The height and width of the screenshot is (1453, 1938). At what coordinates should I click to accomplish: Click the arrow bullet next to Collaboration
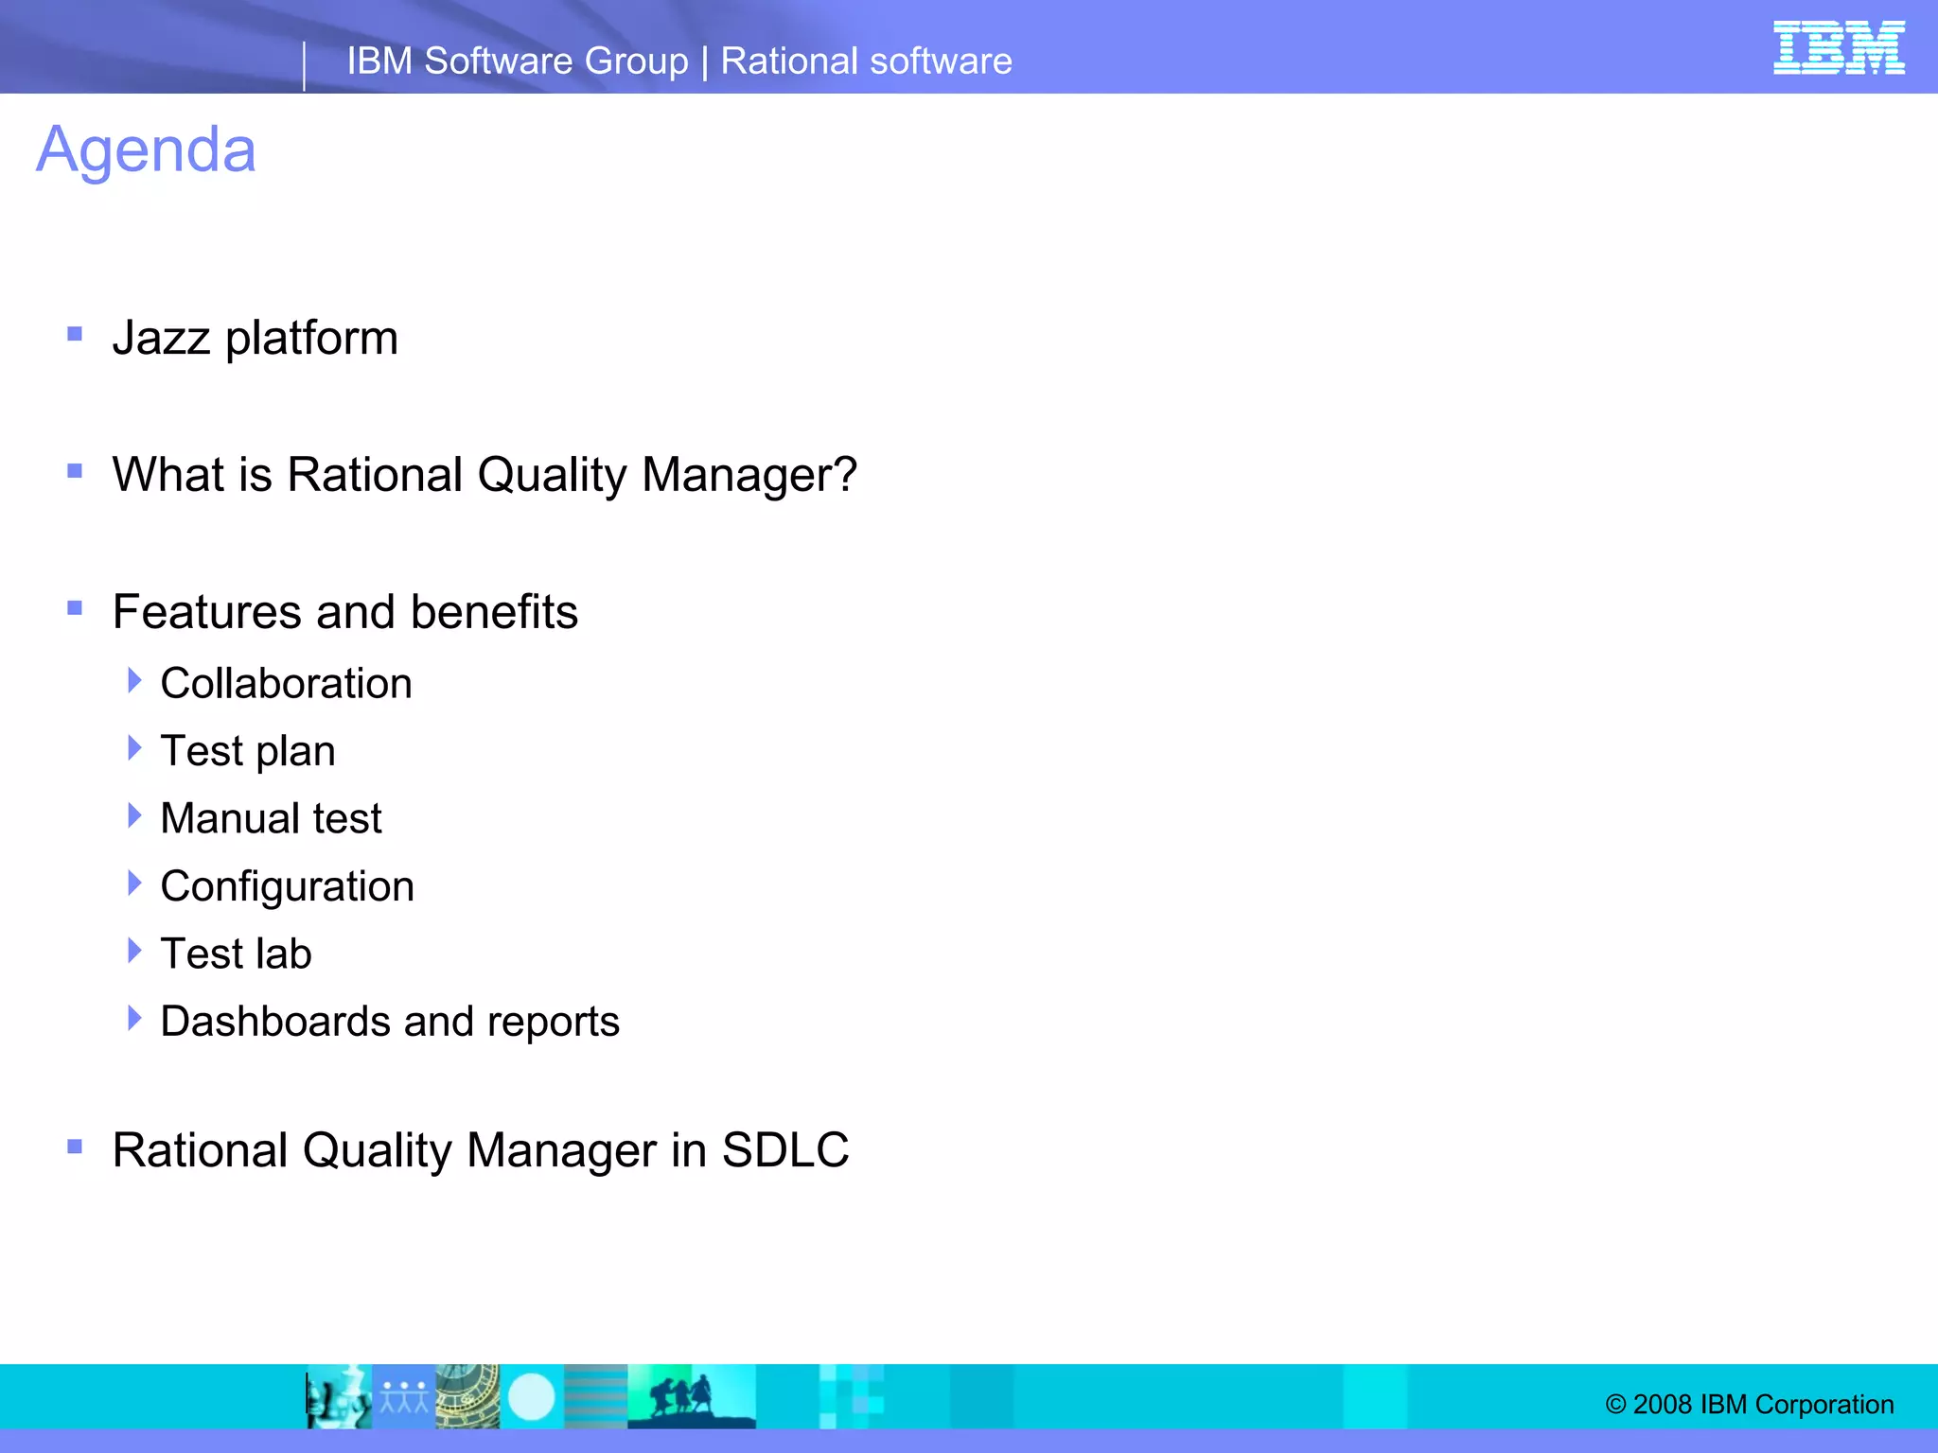[134, 680]
